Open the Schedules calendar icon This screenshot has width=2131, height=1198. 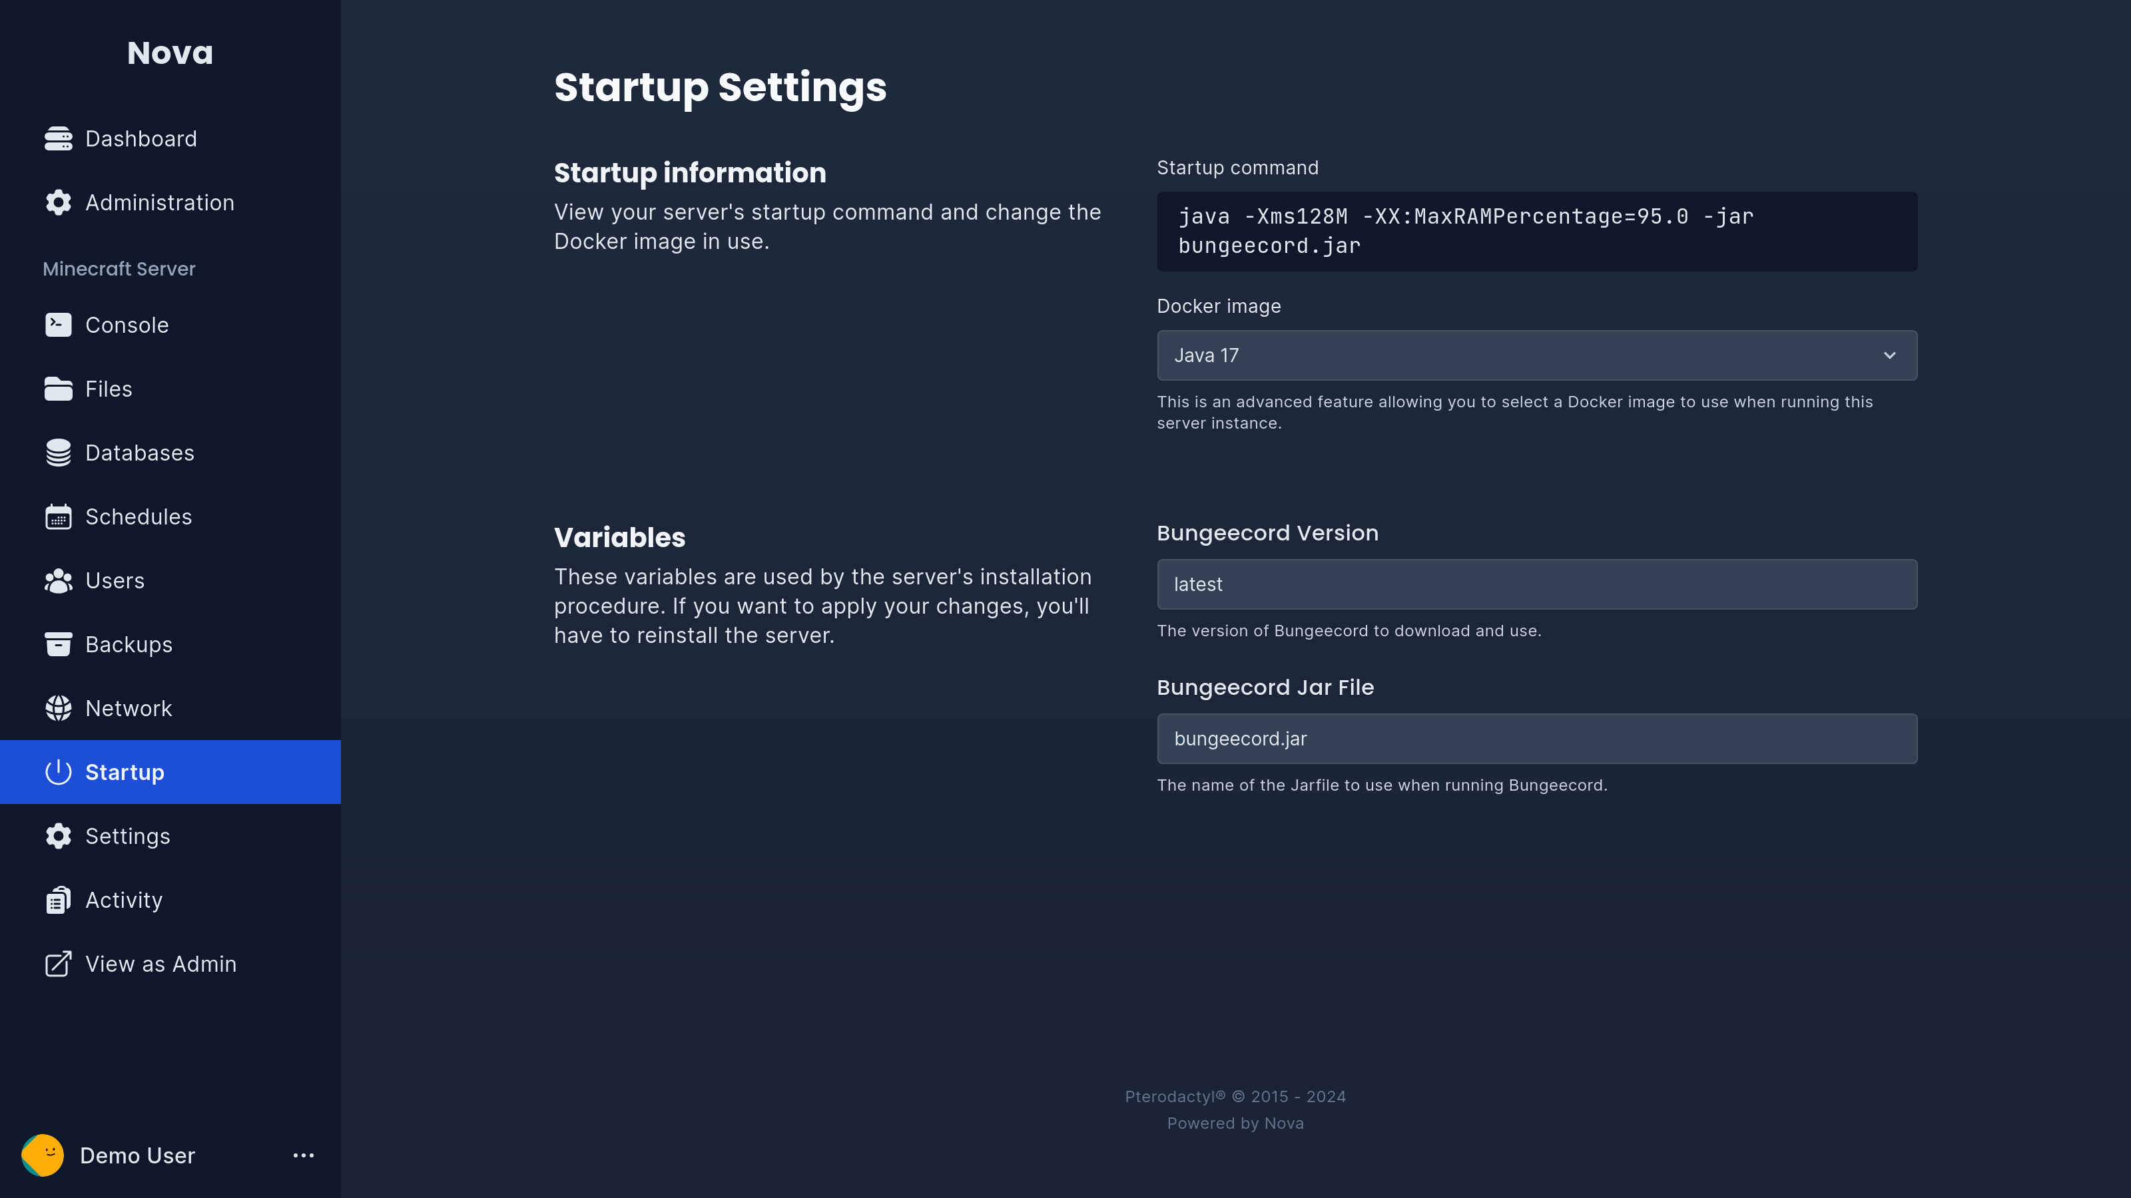click(x=58, y=516)
